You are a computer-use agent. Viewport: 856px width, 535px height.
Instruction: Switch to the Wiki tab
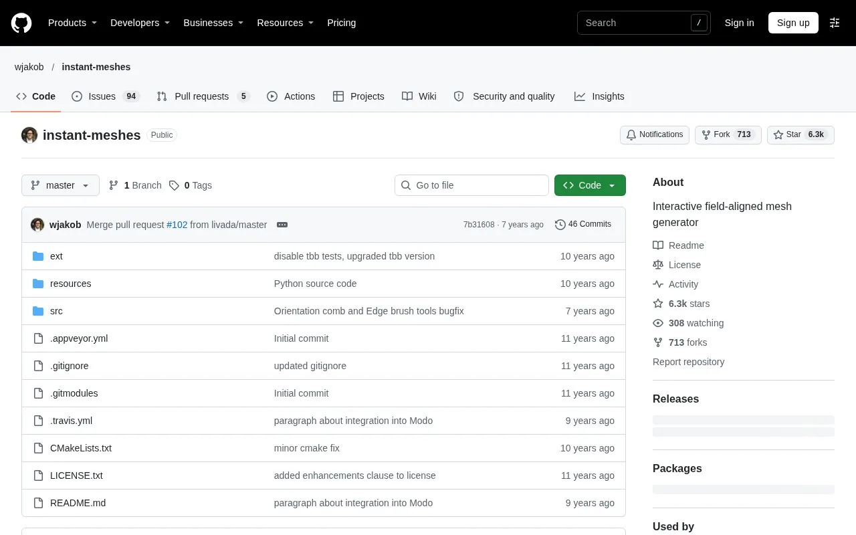[419, 96]
